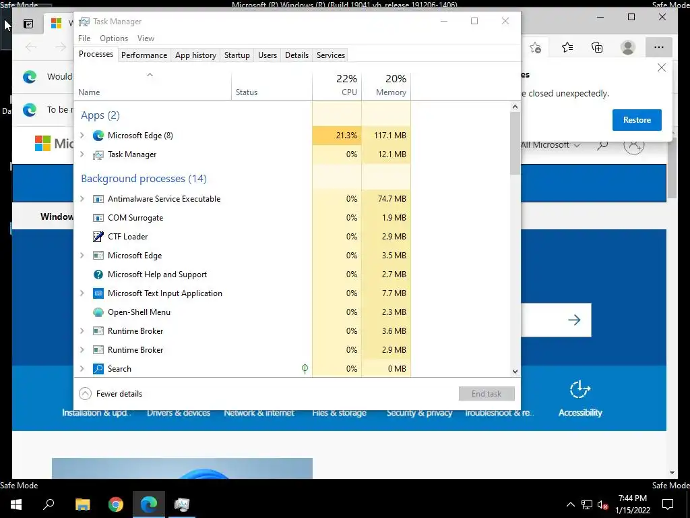
Task: Expand Microsoft Text Input Application row
Action: click(82, 293)
